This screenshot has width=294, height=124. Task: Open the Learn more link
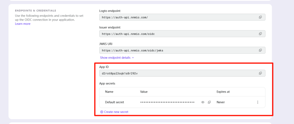coord(23,24)
